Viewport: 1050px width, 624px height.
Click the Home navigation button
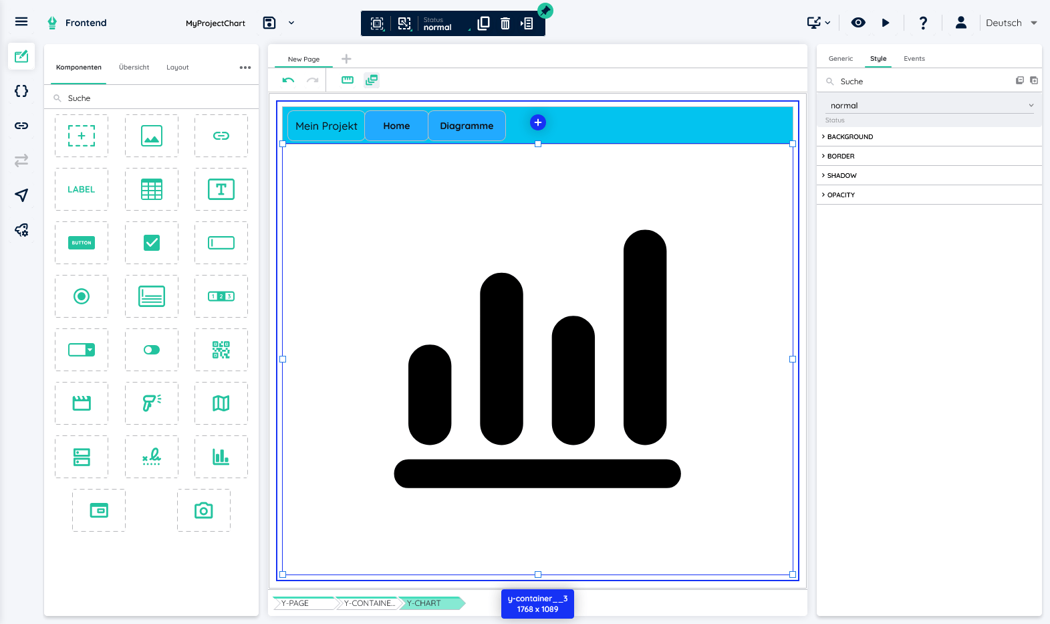pyautogui.click(x=396, y=126)
